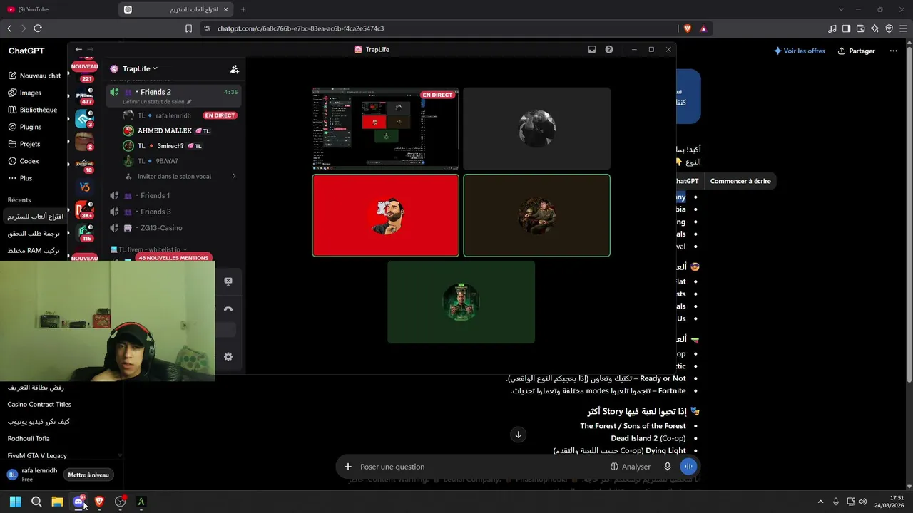
Task: Open the live stream thumbnail marked EN DIRECT
Action: coord(385,128)
